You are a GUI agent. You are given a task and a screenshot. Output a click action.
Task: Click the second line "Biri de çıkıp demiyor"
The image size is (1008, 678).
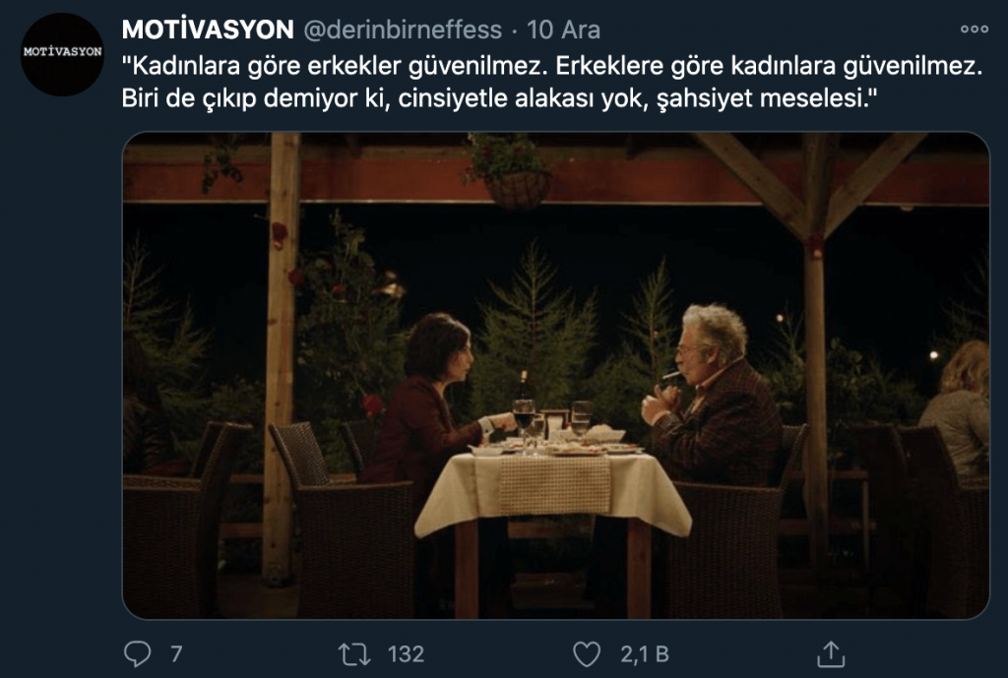click(499, 98)
